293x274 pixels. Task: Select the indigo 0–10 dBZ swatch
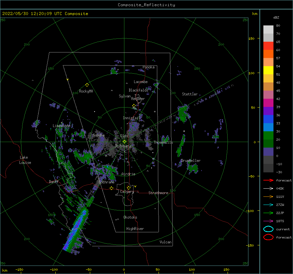click(x=268, y=152)
